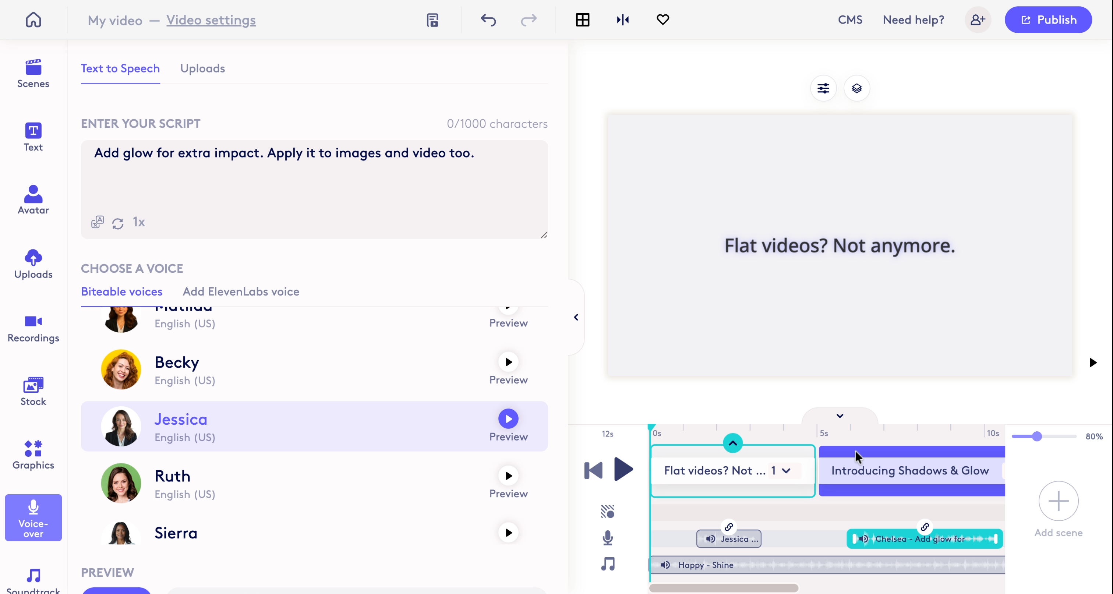
Task: Preview Ruth's voice
Action: coord(509,476)
